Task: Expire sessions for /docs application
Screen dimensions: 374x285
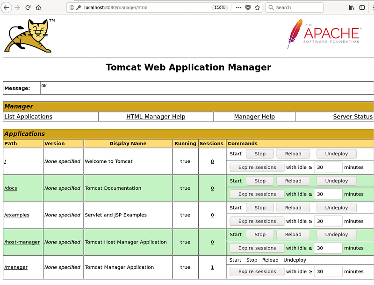Action: (x=257, y=195)
